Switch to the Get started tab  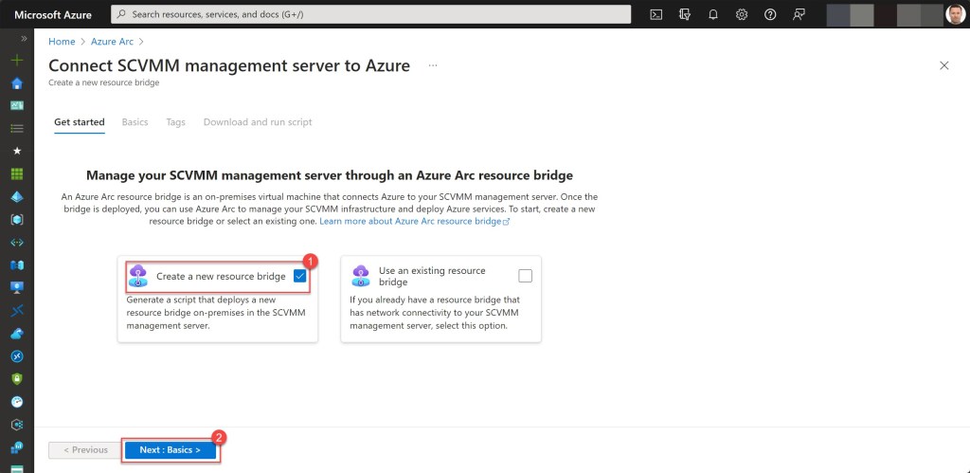tap(80, 122)
